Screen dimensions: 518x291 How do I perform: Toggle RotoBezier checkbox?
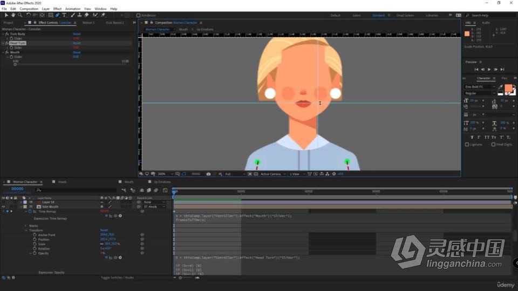tap(139, 16)
